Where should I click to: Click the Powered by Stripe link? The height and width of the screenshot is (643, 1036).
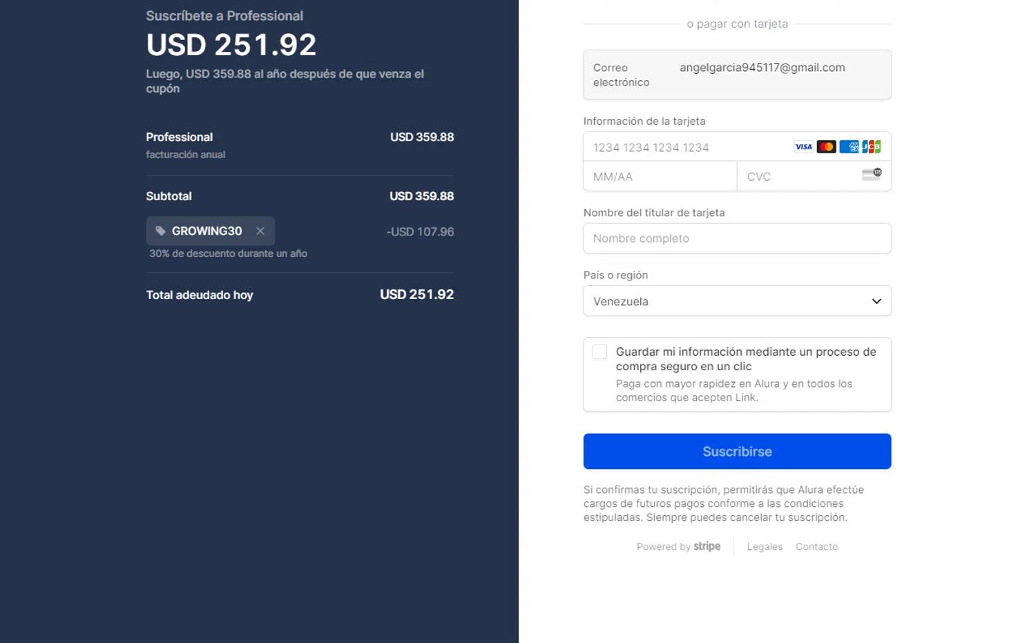click(678, 546)
